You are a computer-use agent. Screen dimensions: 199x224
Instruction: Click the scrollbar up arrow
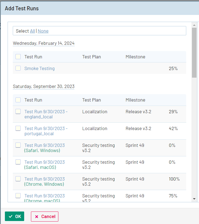click(x=194, y=25)
